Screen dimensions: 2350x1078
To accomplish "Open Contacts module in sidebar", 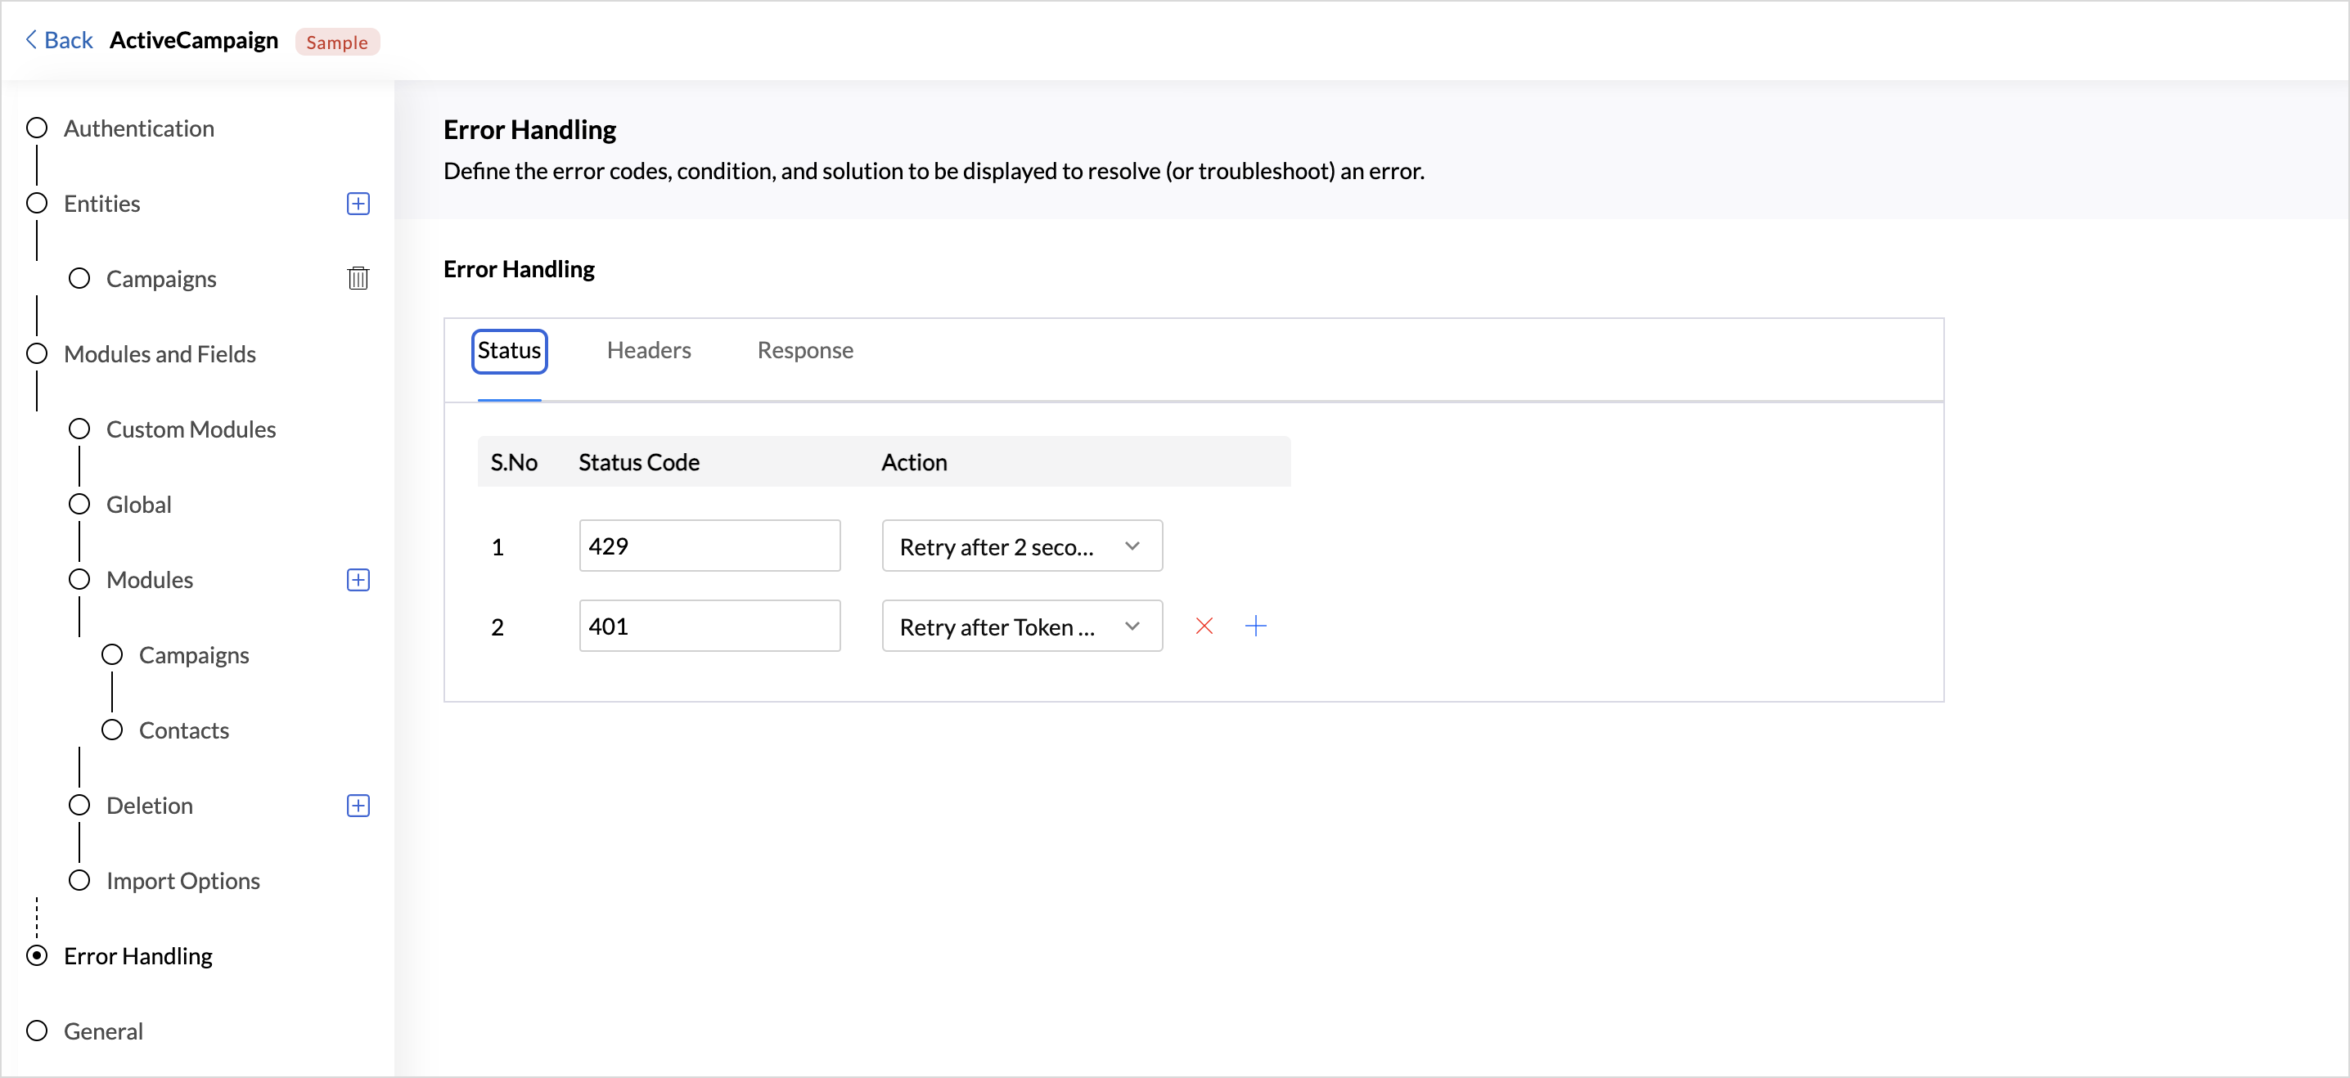I will click(x=183, y=730).
